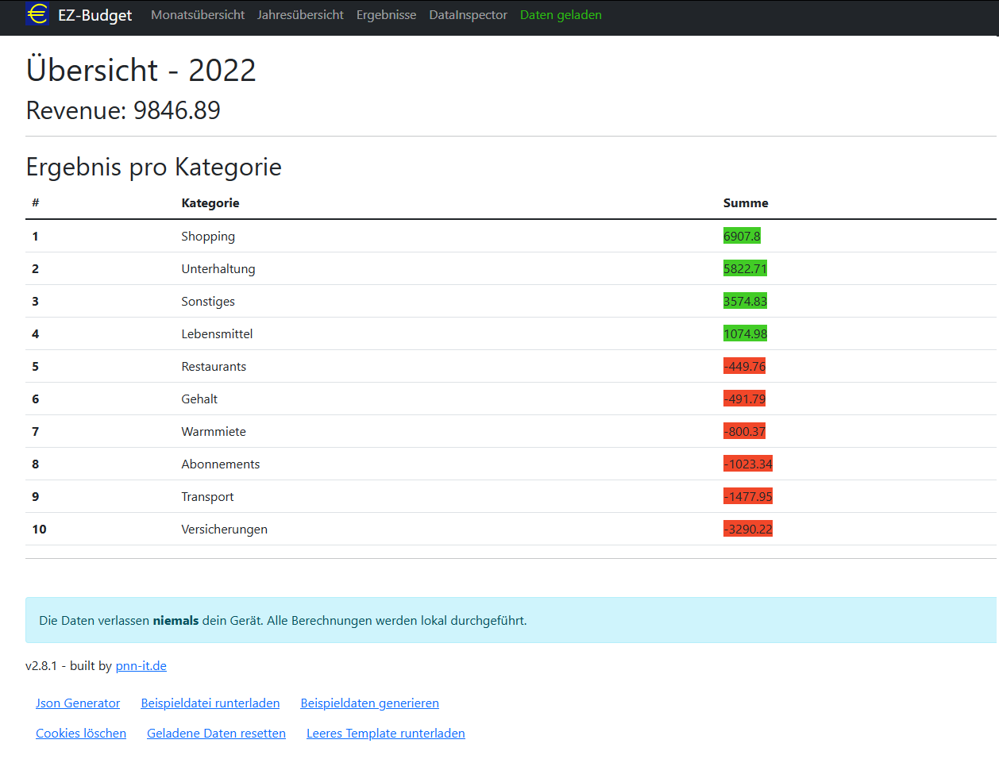
Task: Follow the pnn-it.de link
Action: (x=141, y=666)
